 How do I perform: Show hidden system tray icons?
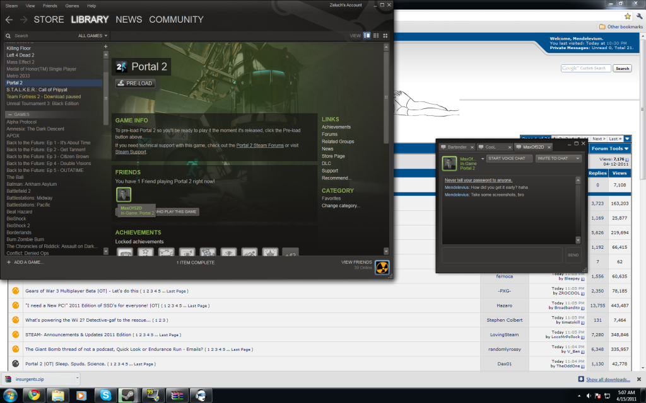pyautogui.click(x=579, y=396)
